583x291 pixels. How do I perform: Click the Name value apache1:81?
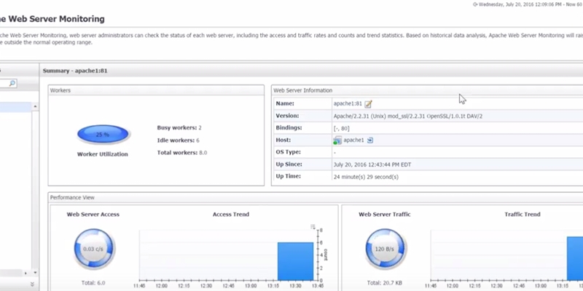pos(348,103)
